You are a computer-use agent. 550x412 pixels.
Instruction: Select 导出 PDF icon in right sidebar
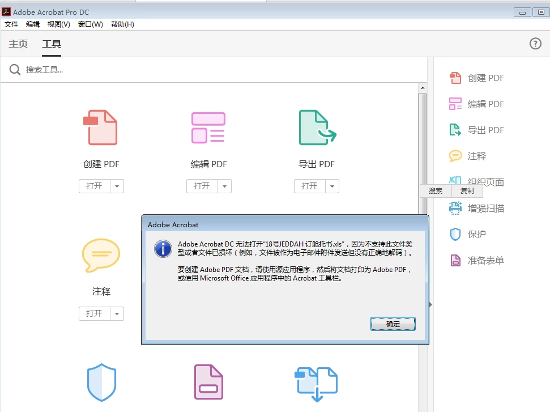coord(455,130)
